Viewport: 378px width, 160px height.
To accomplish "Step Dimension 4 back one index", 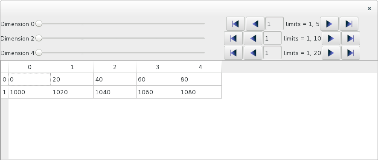I will [253, 53].
